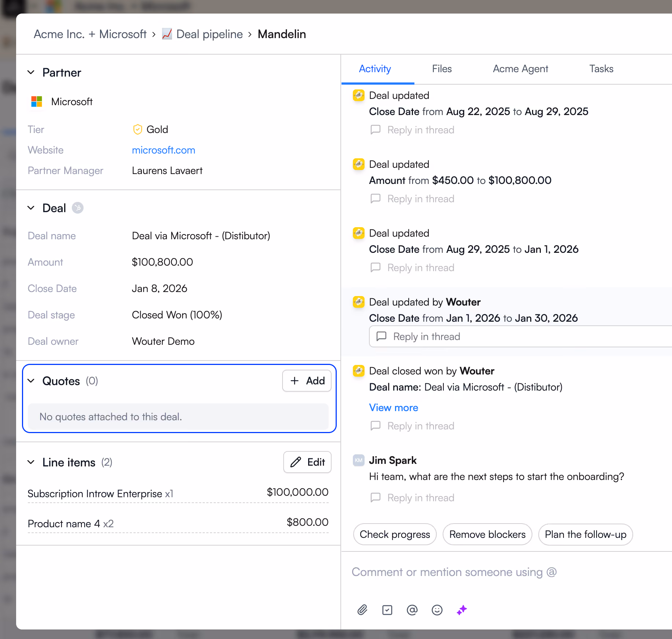Screen dimensions: 672x639
Task: Switch to the Activity tab
Action: pyautogui.click(x=375, y=69)
